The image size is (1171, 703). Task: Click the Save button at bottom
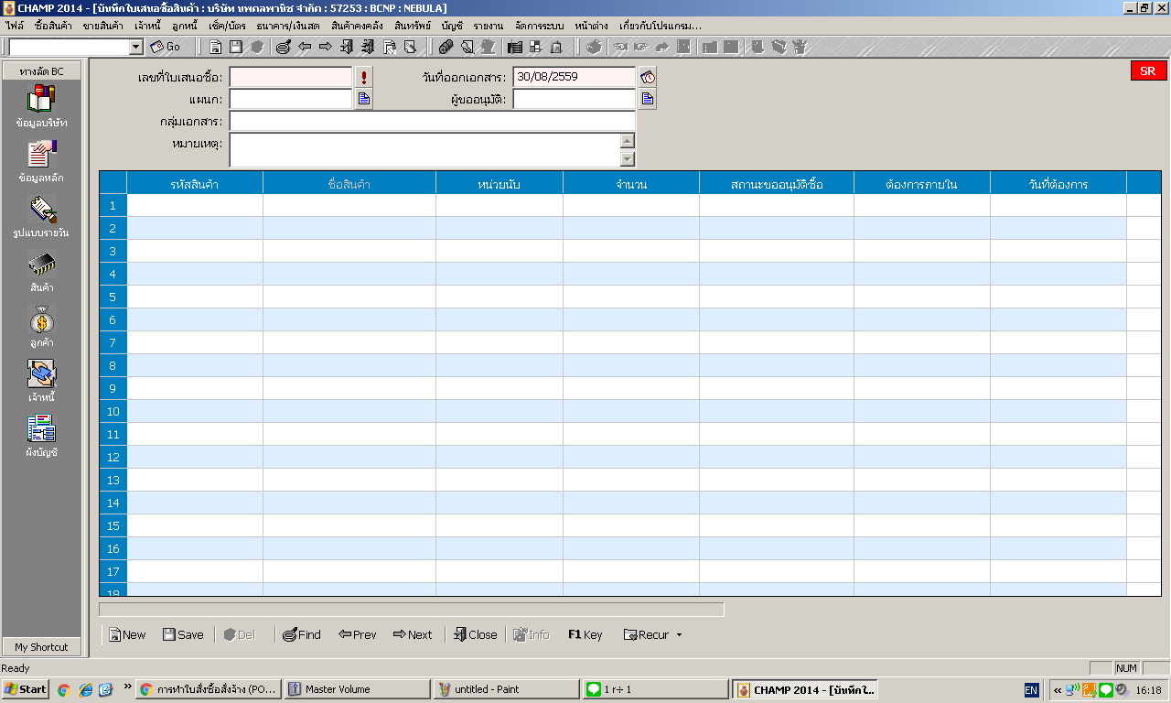(x=183, y=634)
